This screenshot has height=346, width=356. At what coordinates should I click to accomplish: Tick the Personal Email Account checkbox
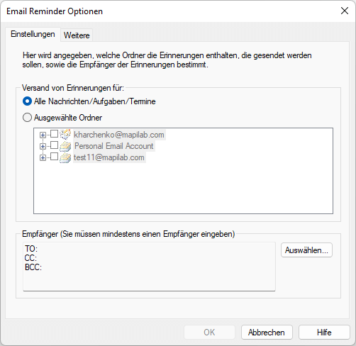click(54, 145)
